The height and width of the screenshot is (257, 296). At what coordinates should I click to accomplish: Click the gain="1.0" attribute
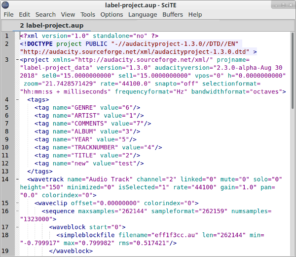tap(238, 187)
